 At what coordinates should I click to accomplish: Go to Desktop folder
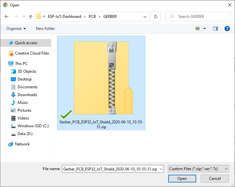coord(21,79)
